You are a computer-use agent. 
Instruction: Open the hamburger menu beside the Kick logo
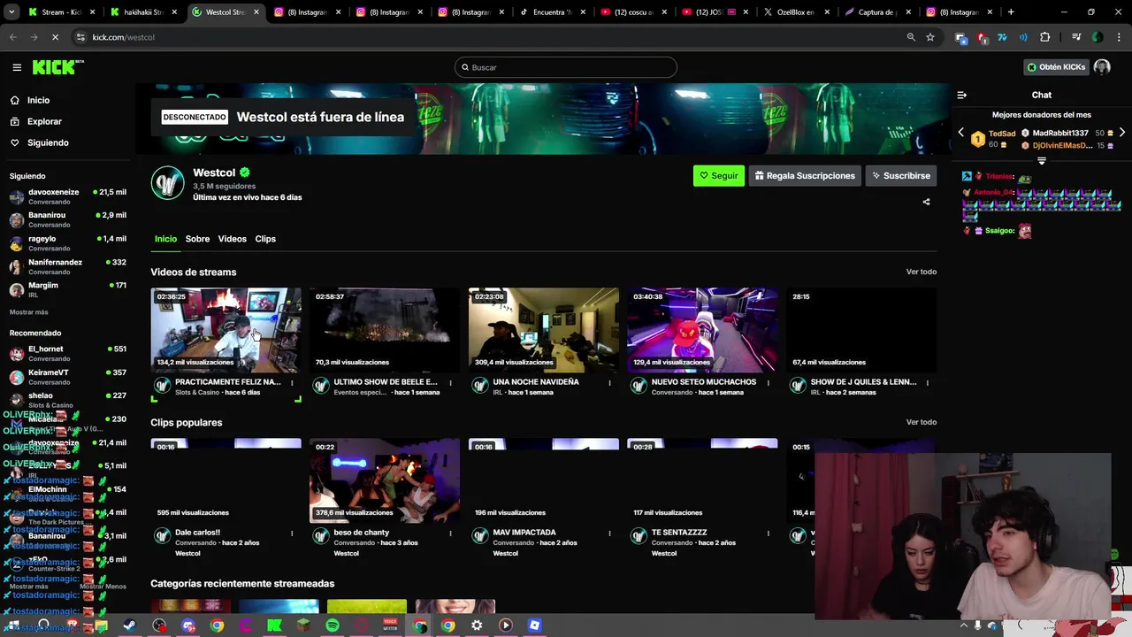(17, 67)
